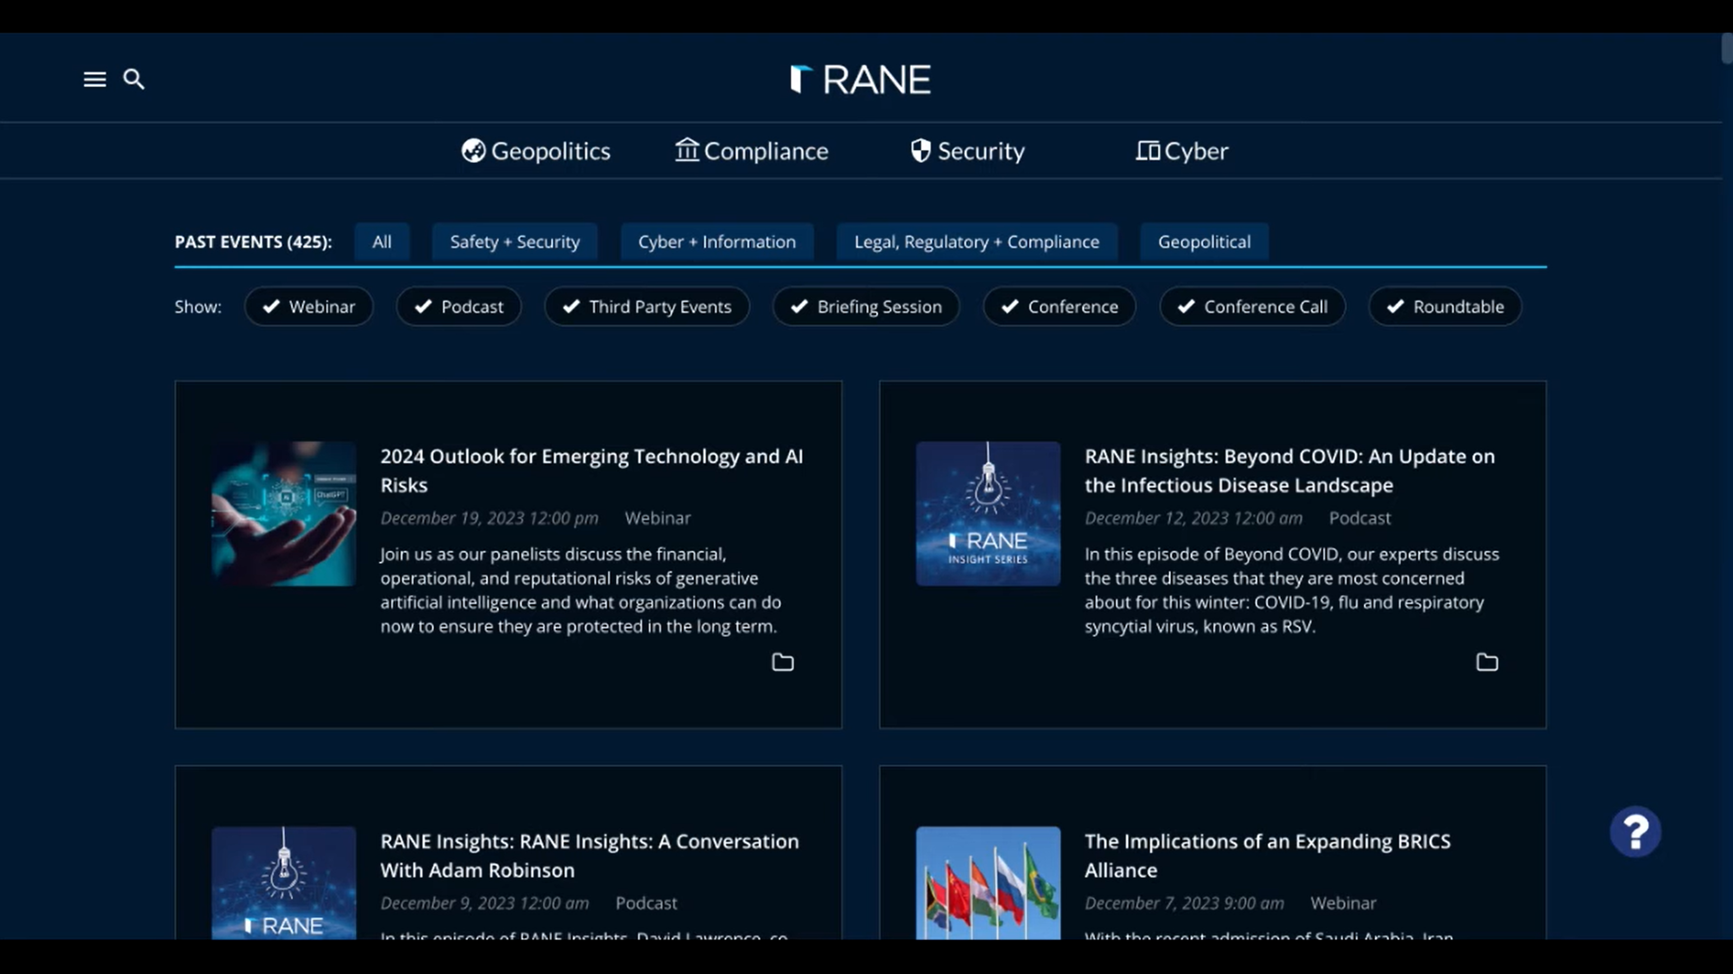Switch to Cyber + Information tab

tap(717, 241)
